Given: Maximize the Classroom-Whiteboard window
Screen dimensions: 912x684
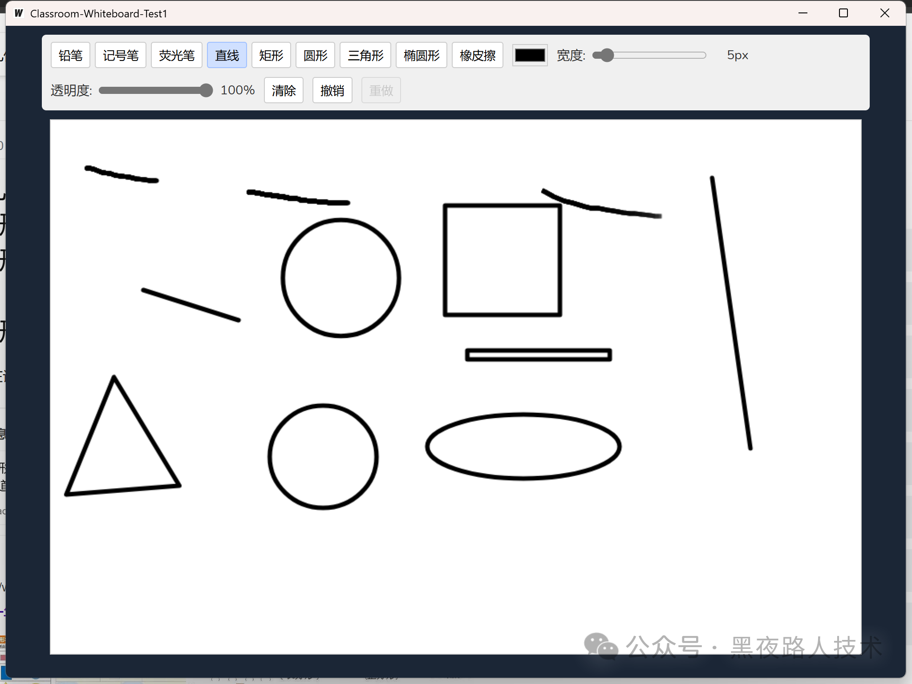Looking at the screenshot, I should (x=843, y=13).
